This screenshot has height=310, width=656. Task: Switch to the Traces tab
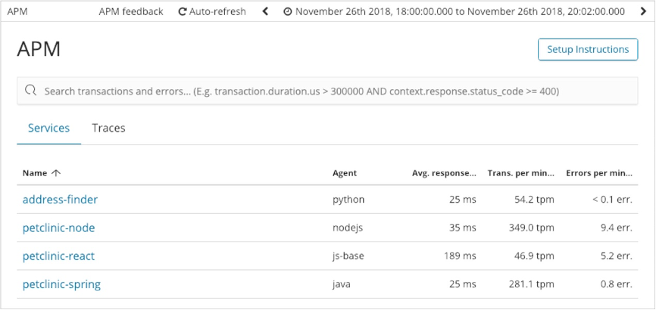pyautogui.click(x=108, y=129)
